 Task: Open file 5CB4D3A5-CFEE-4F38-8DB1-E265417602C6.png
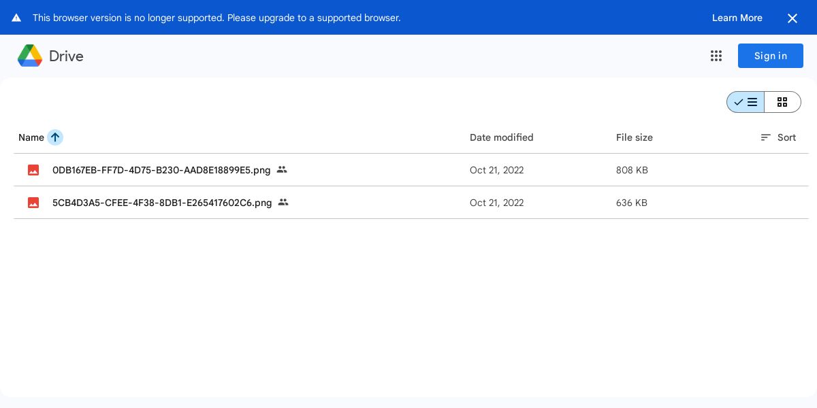tap(162, 203)
